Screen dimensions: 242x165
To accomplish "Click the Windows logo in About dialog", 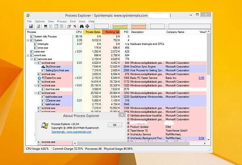I will [45, 126].
